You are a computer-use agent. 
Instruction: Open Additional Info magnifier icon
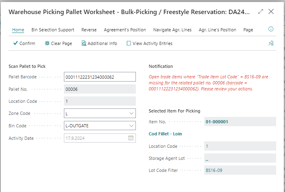84,43
